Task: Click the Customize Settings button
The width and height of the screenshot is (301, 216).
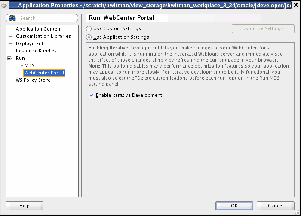Action: click(x=263, y=29)
